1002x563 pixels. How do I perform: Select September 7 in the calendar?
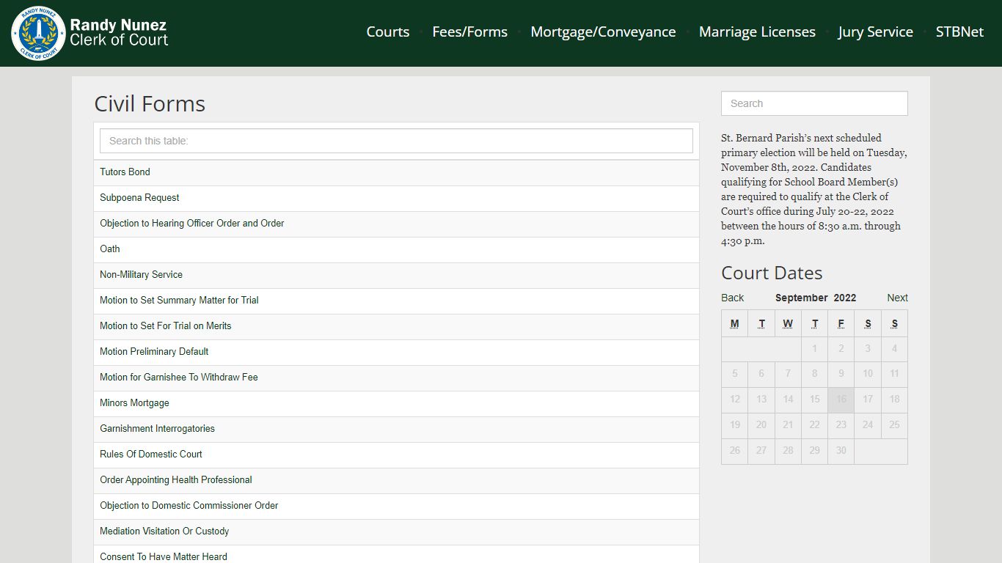[788, 374]
